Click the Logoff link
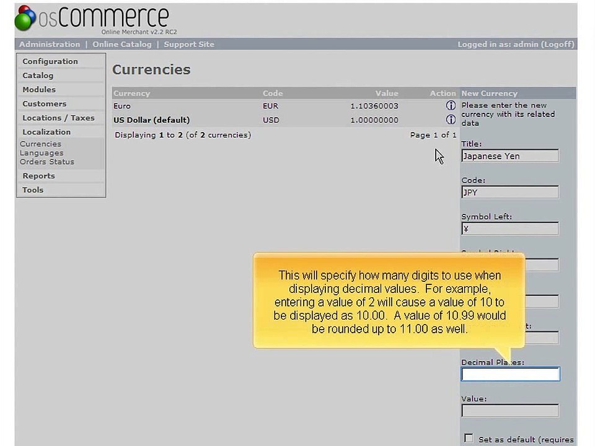Screen dimensions: 595x446 pos(557,44)
